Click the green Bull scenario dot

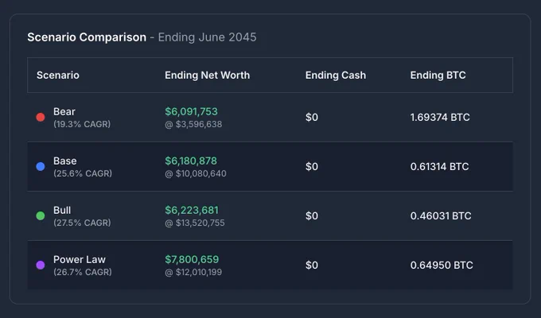(41, 216)
